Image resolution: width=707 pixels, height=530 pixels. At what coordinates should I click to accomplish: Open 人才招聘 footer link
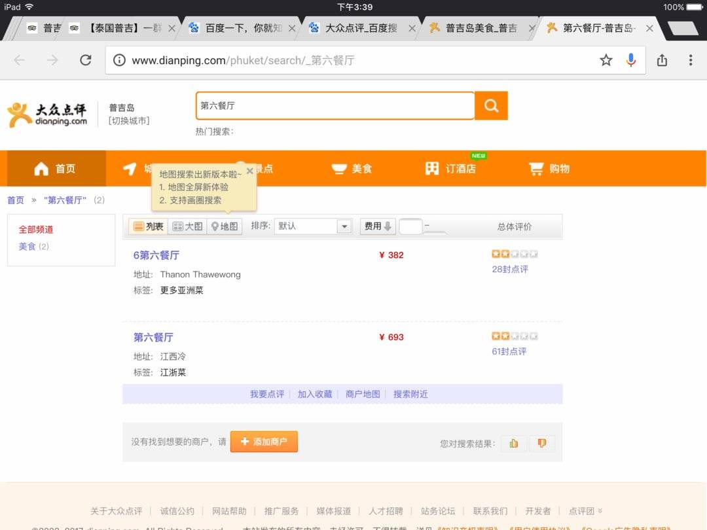click(x=386, y=511)
